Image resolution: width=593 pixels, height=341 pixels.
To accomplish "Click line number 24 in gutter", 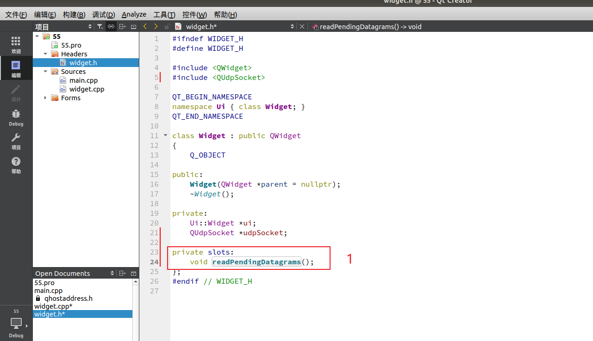I will [x=154, y=262].
